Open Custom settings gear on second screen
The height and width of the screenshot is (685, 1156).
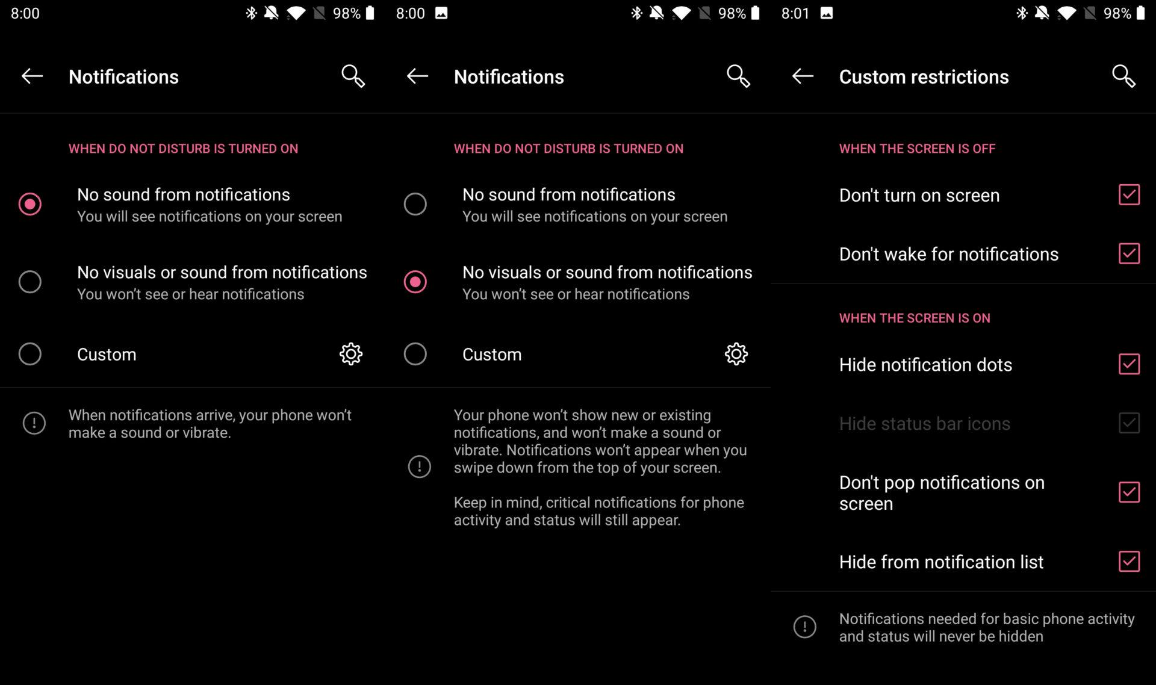pos(736,354)
